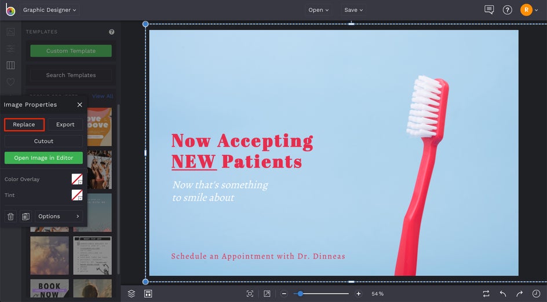Expand the Options submenu
The height and width of the screenshot is (302, 547).
59,216
